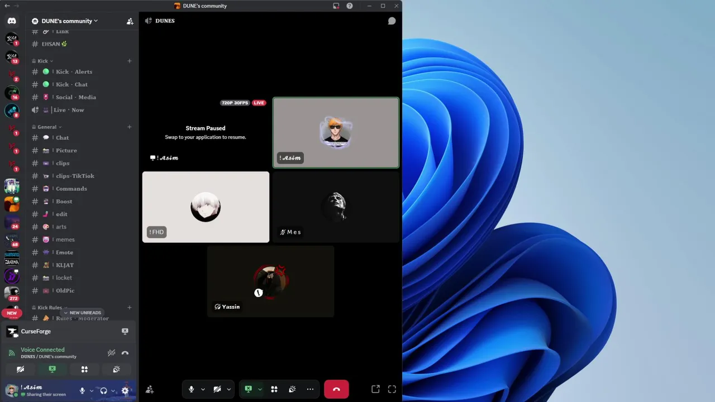Open the clips-TikTok channel
Viewport: 715px width, 402px height.
(82, 176)
